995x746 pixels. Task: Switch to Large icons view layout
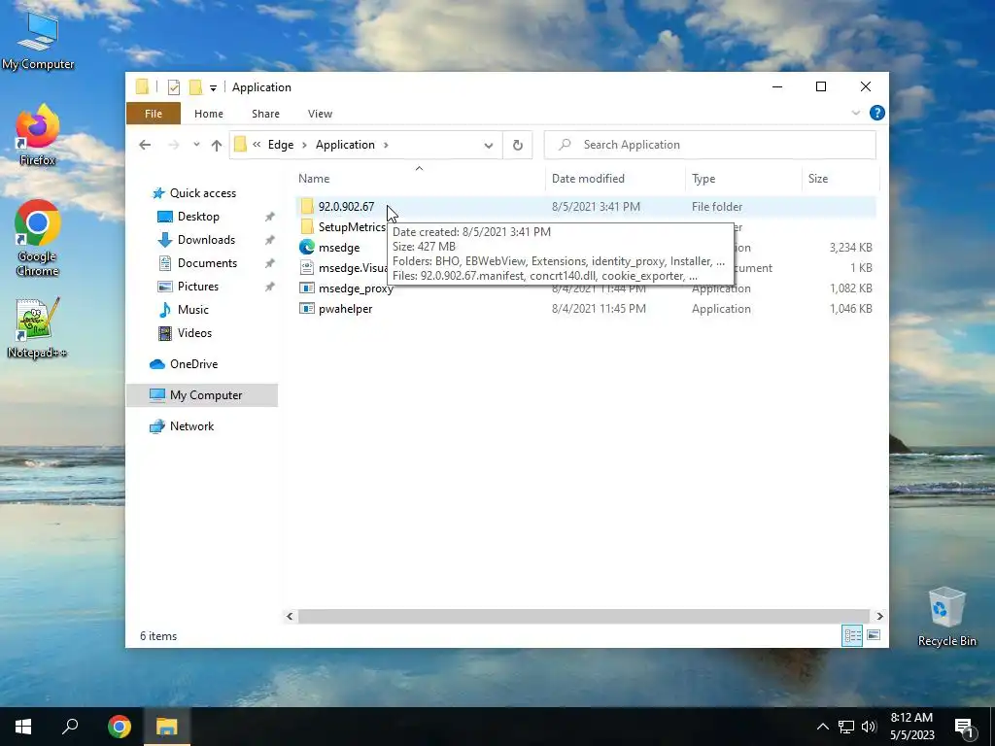coord(874,635)
